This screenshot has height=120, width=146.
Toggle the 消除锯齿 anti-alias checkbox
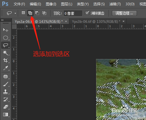coord(87,13)
